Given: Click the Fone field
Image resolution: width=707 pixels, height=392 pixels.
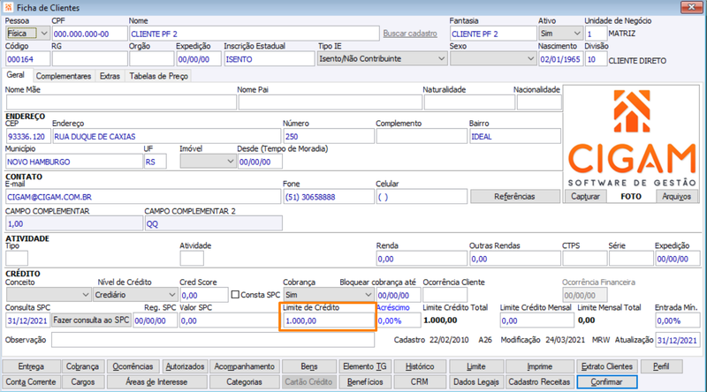Looking at the screenshot, I should click(x=329, y=197).
